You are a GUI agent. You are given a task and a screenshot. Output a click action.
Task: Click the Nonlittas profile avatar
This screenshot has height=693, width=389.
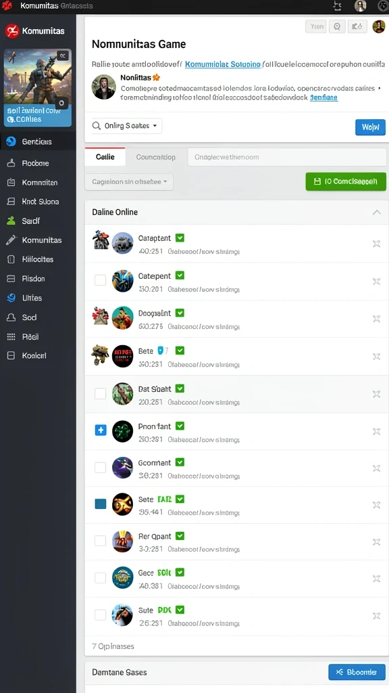click(x=103, y=87)
